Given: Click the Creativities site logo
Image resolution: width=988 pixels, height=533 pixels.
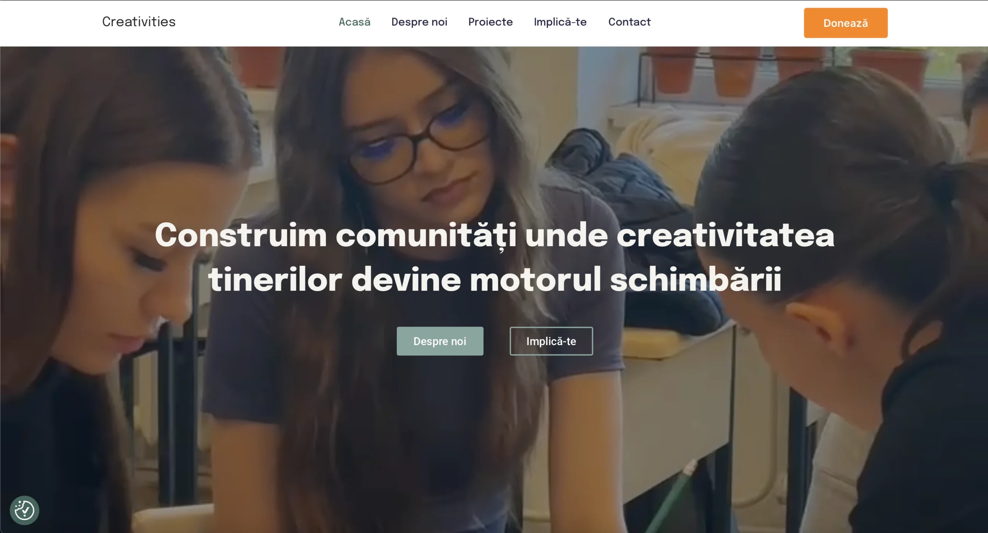Looking at the screenshot, I should point(139,22).
